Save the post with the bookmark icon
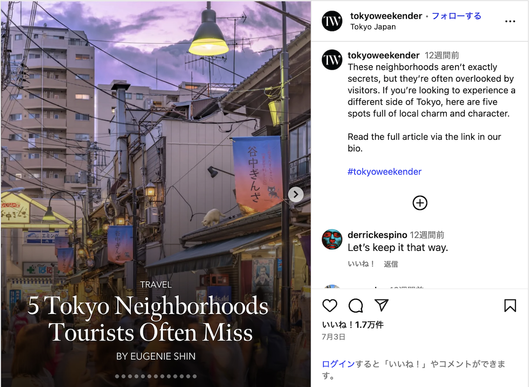The width and height of the screenshot is (529, 387). (510, 305)
